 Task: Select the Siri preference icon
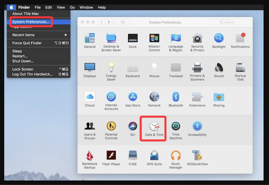(133, 126)
